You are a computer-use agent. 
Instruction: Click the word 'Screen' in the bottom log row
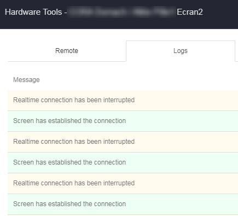point(24,204)
